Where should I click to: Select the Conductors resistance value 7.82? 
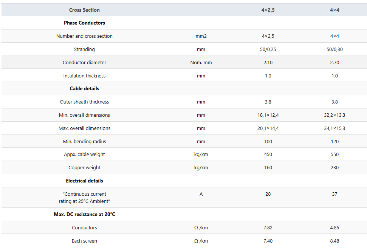268,228
